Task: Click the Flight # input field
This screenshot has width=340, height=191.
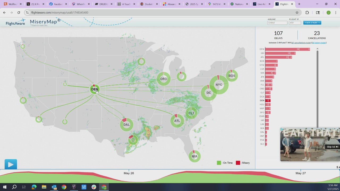Action: click(x=295, y=23)
